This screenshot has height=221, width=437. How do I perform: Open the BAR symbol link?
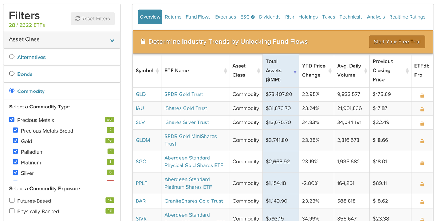(x=141, y=201)
